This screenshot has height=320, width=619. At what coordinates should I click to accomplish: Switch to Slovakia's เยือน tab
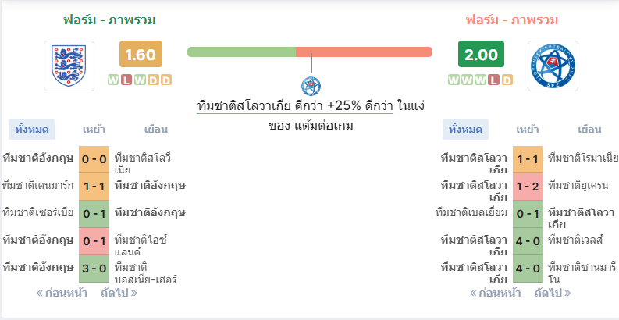589,130
